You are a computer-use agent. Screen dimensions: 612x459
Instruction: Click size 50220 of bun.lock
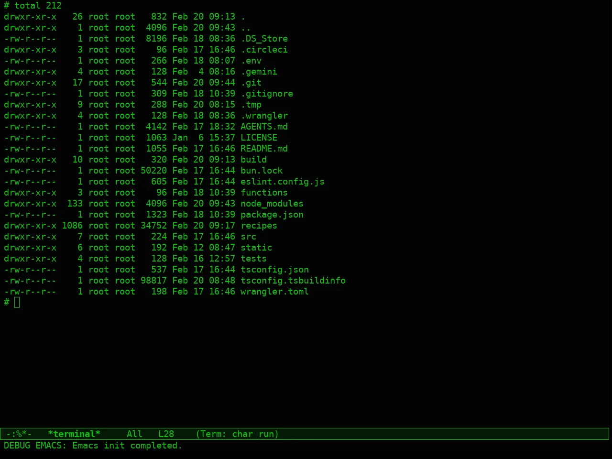click(154, 171)
